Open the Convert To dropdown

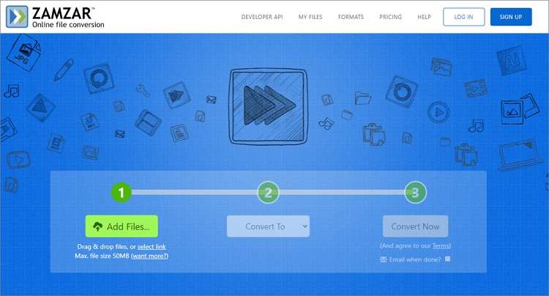[268, 226]
